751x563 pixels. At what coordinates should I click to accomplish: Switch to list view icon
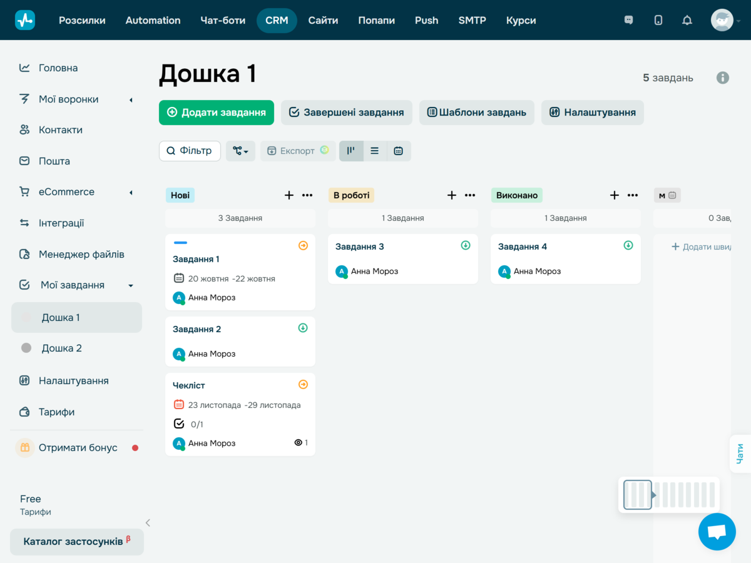[374, 151]
